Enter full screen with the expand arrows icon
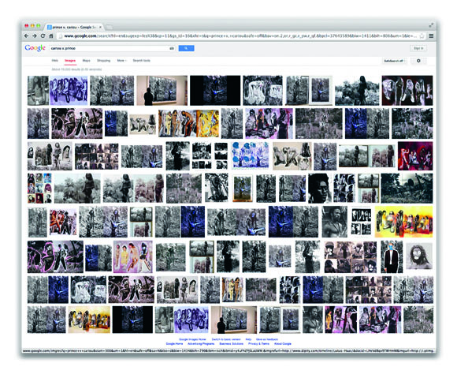Viewport: 457px width, 374px height. [431, 25]
